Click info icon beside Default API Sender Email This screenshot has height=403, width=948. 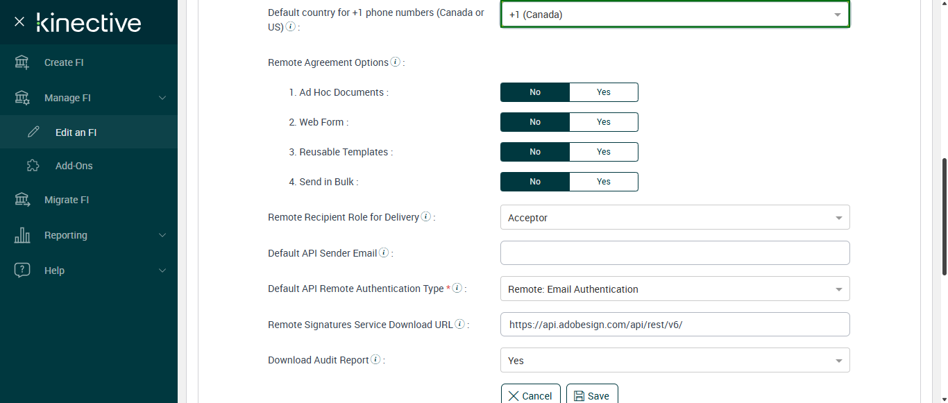click(384, 252)
